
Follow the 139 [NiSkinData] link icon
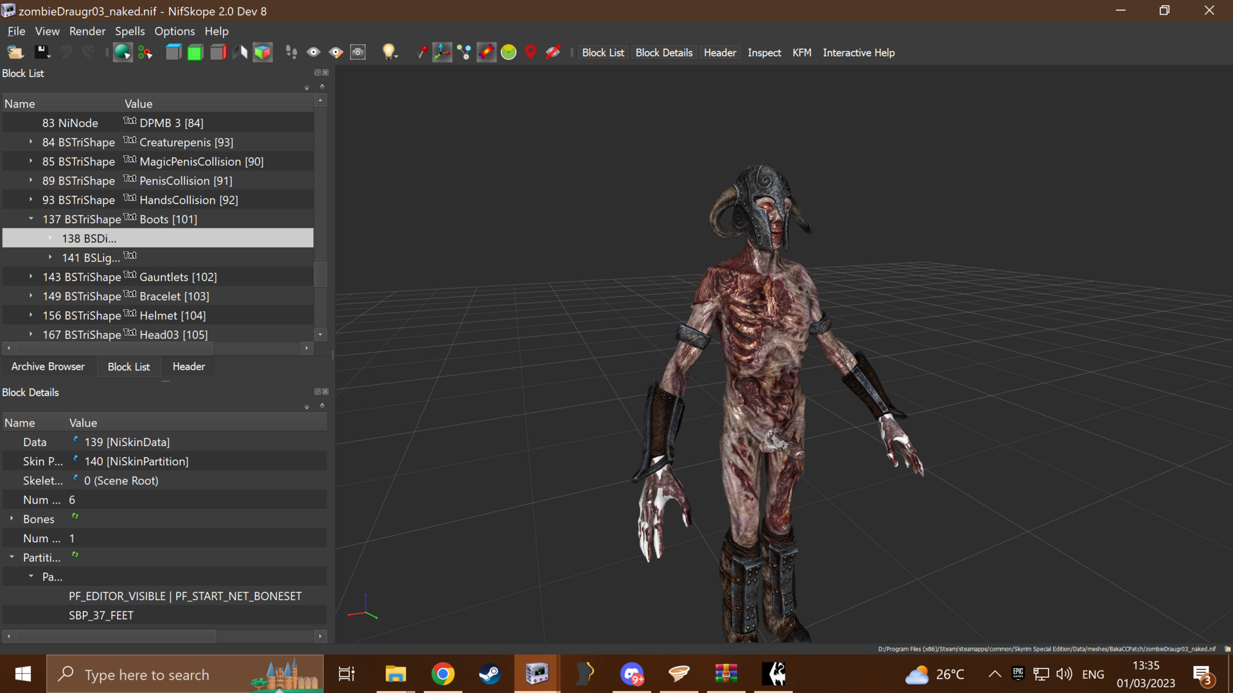pyautogui.click(x=75, y=440)
